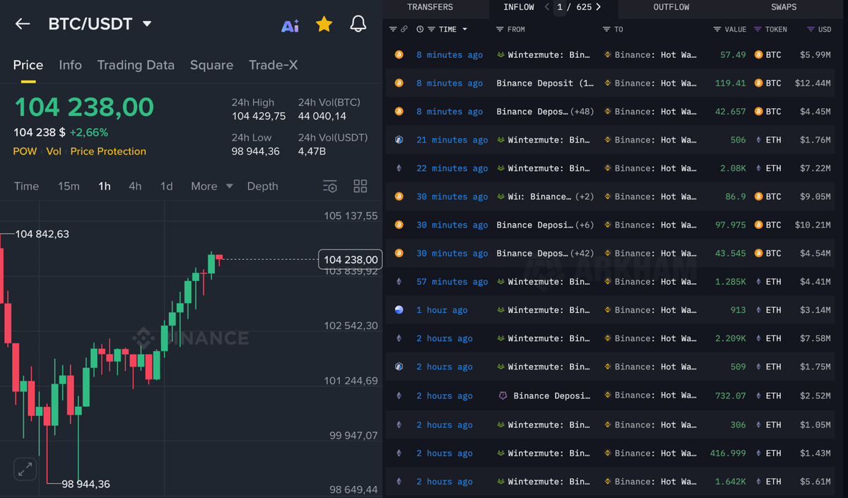The width and height of the screenshot is (848, 498).
Task: Click the chain icon in the 506 ETH row
Action: click(x=399, y=140)
